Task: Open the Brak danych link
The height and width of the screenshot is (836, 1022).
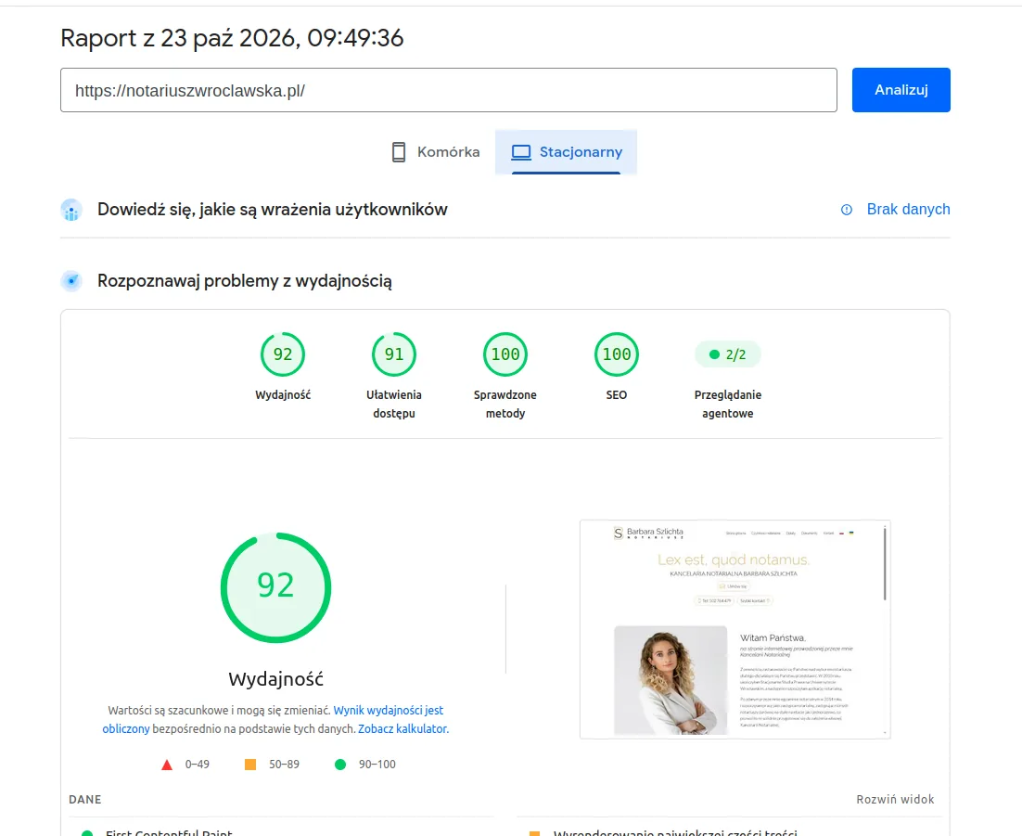Action: click(908, 210)
